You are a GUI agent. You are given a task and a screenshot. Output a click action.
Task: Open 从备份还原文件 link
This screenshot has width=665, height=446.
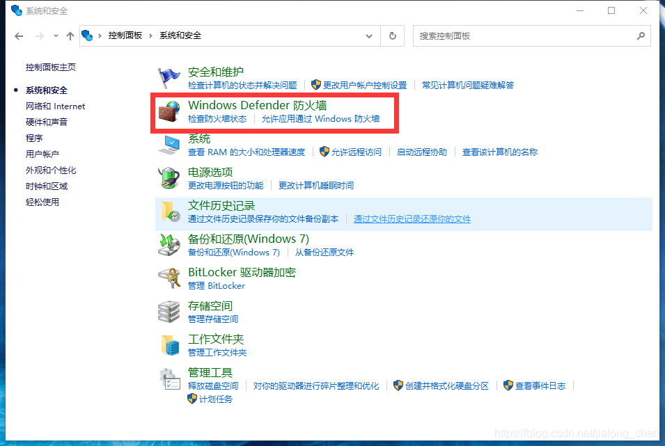point(324,253)
